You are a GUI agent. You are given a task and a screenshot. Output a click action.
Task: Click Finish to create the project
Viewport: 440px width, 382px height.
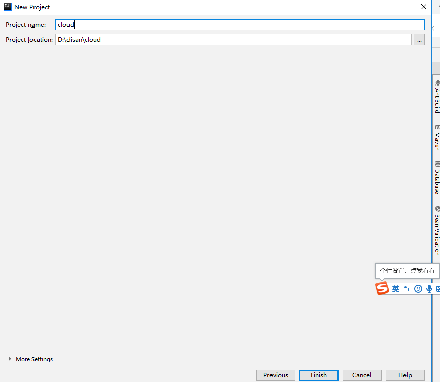pyautogui.click(x=319, y=375)
